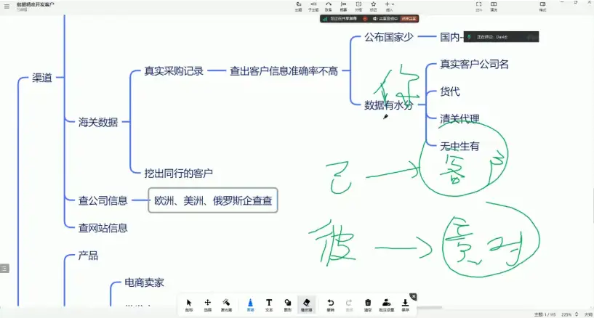This screenshot has height=318, width=594.
Task: Open the zoom percentage dropdown in status bar
Action: click(x=566, y=314)
